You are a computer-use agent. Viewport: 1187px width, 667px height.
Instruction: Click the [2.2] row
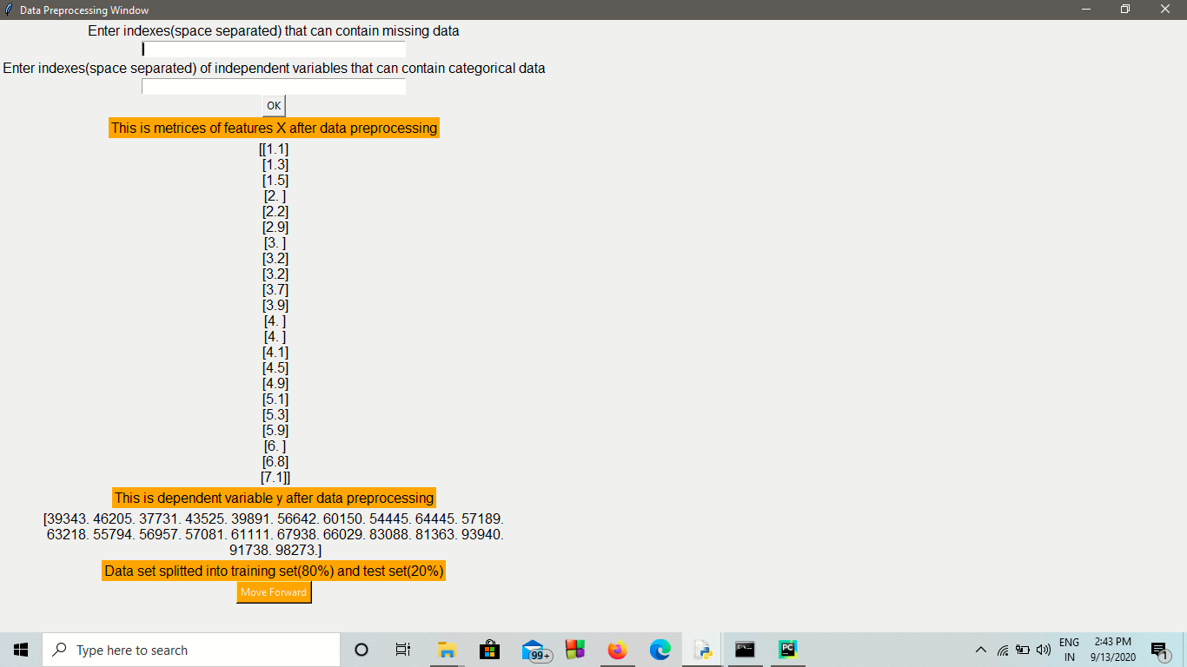coord(275,211)
